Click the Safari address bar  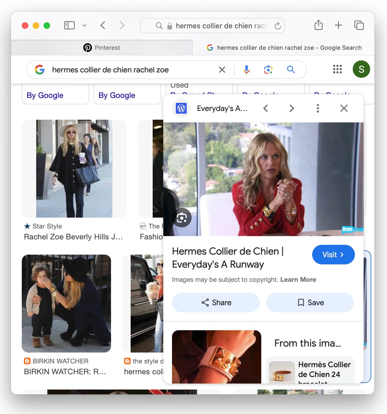212,26
